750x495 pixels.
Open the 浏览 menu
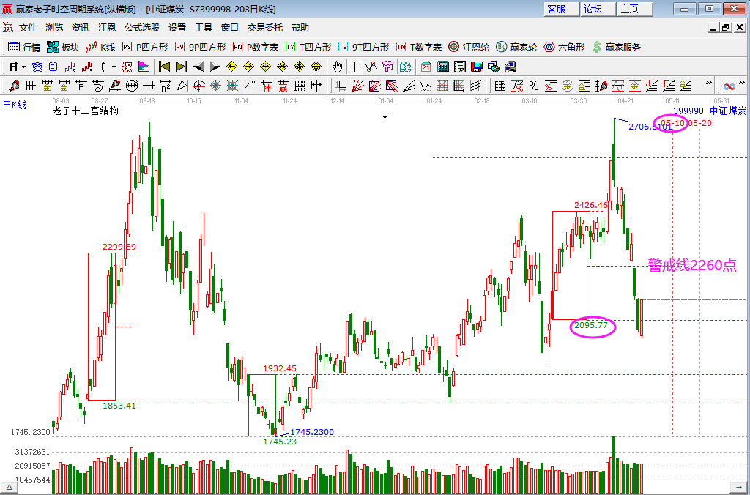54,28
